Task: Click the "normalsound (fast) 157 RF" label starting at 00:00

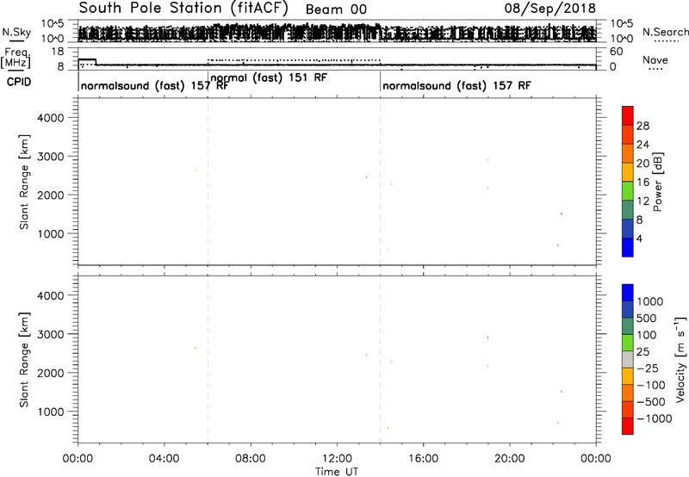Action: click(154, 85)
